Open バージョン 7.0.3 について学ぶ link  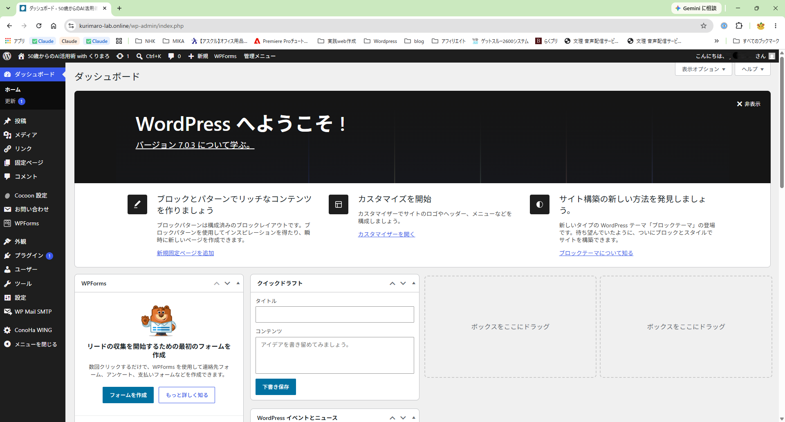click(195, 145)
